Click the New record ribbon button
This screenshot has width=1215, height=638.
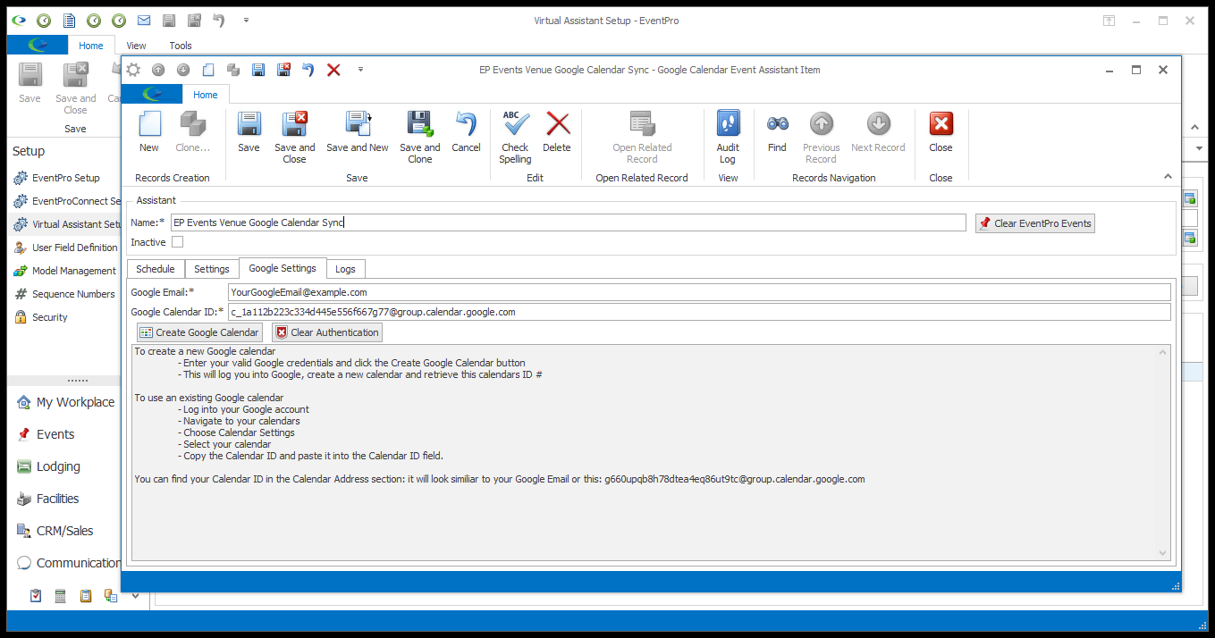(149, 131)
